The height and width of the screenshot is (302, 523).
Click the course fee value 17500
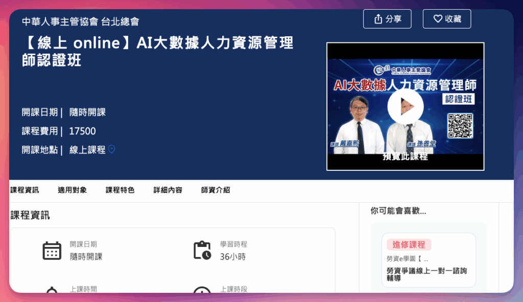click(82, 131)
